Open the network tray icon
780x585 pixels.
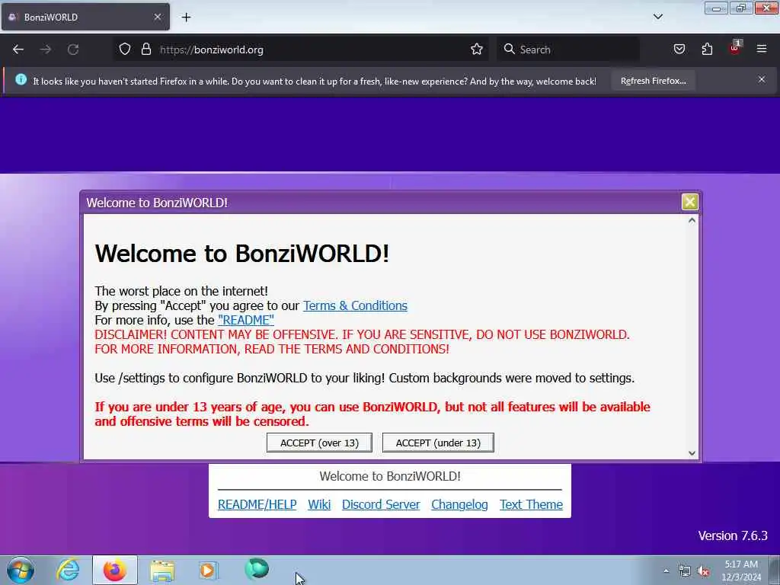tap(685, 571)
